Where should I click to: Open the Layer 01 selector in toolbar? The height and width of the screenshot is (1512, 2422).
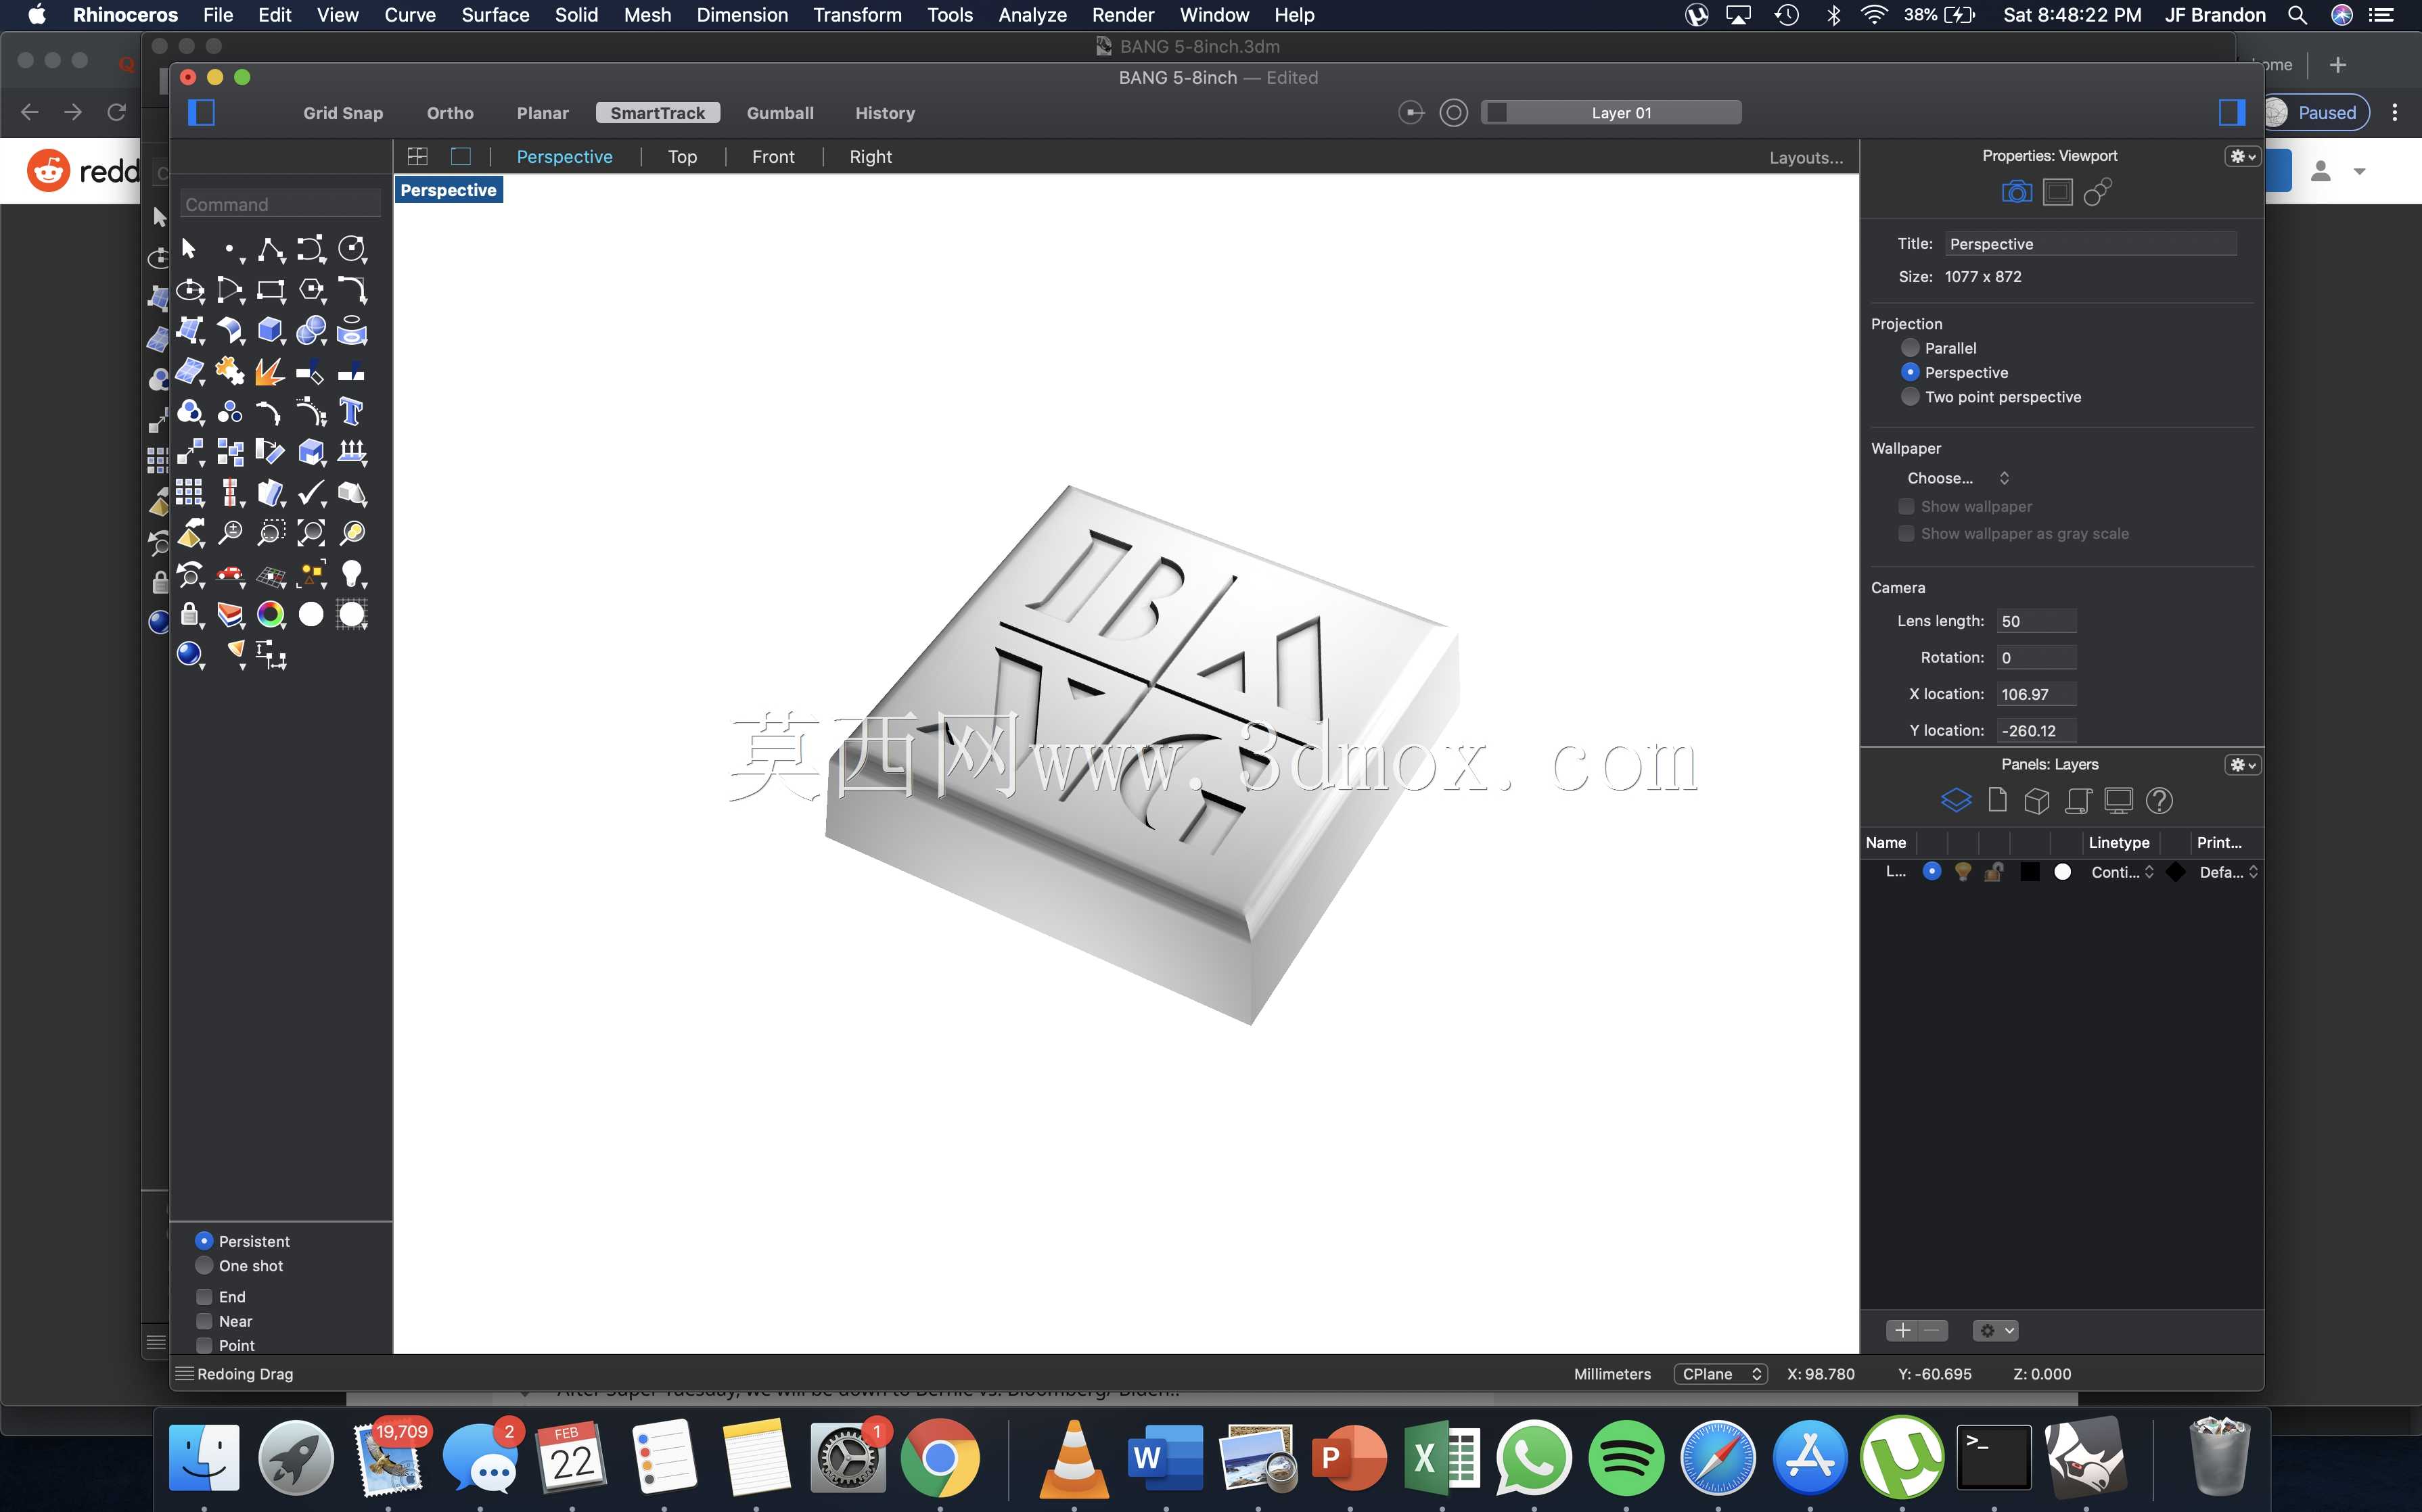click(x=1612, y=113)
